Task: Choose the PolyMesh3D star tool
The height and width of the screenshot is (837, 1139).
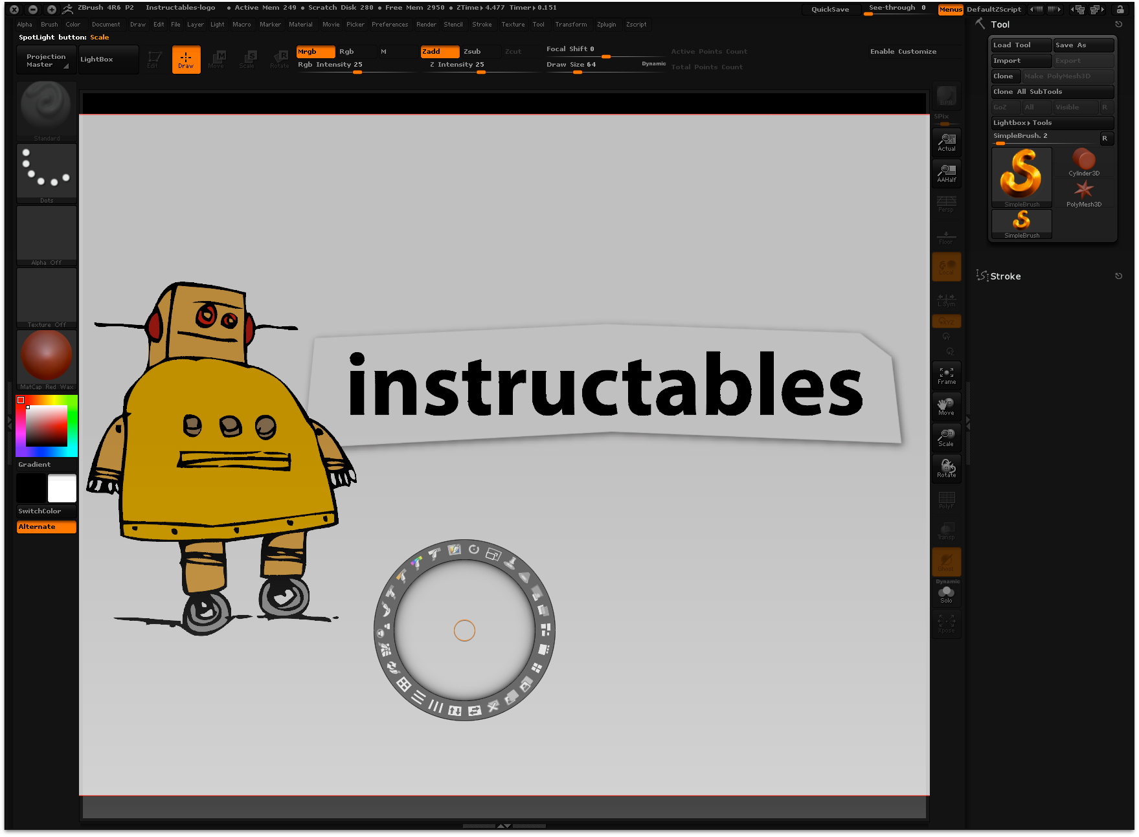Action: [x=1083, y=191]
